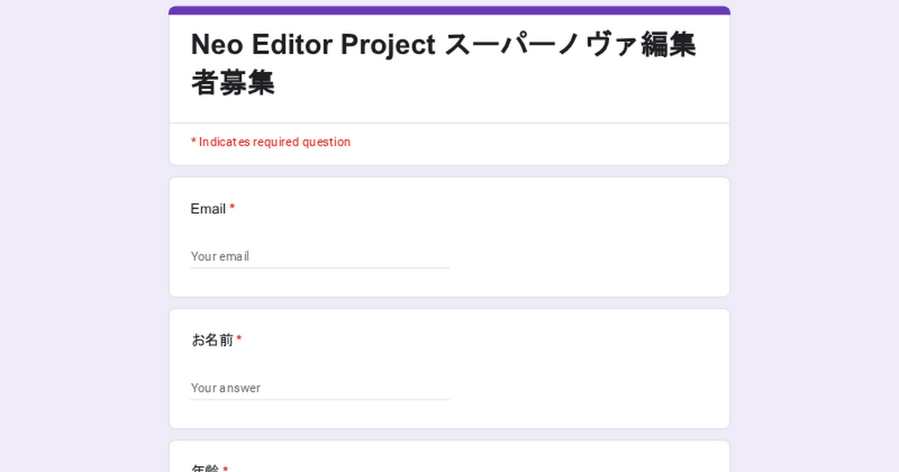Click the purple accent bar atop the form

click(449, 10)
